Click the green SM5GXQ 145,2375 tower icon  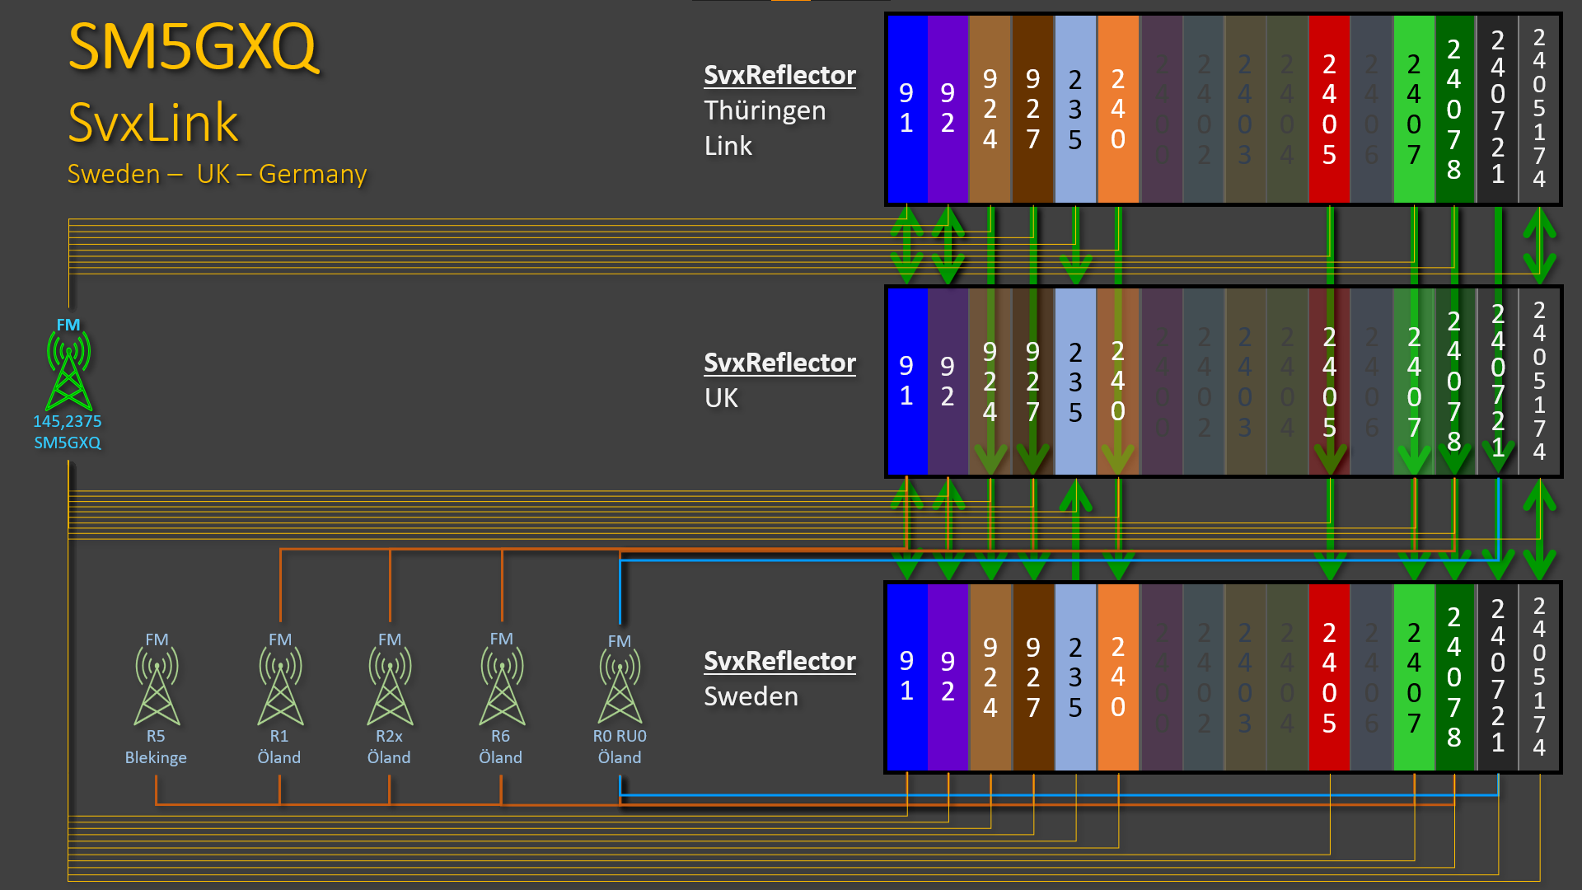click(x=68, y=371)
